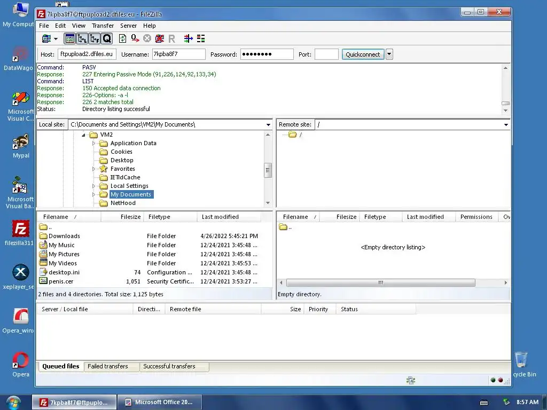Click the Port input field

pyautogui.click(x=326, y=54)
